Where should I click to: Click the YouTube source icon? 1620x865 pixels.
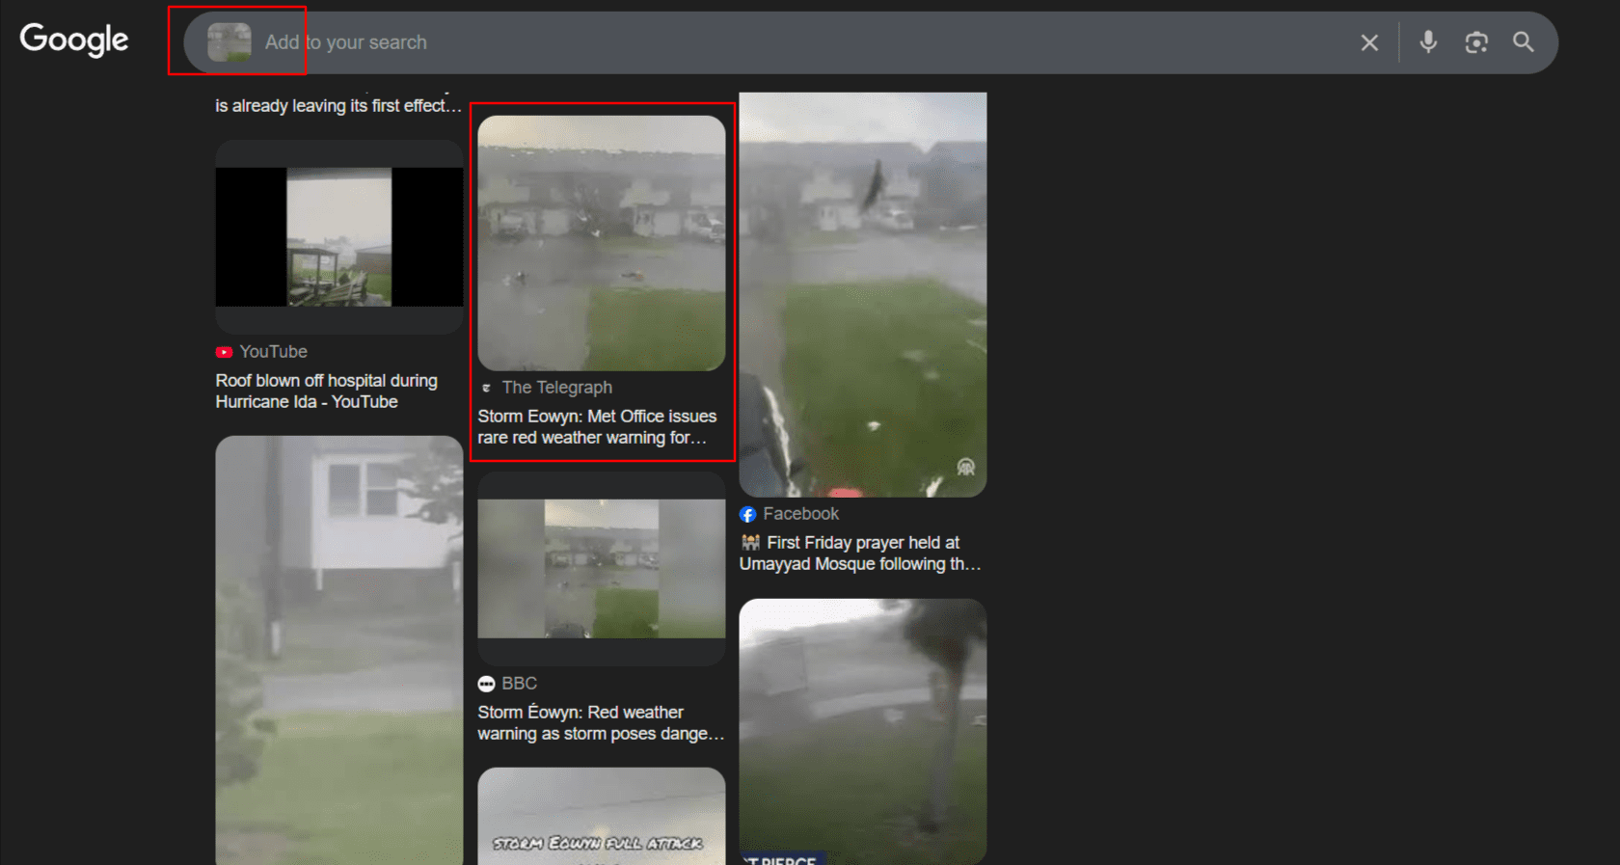tap(224, 352)
